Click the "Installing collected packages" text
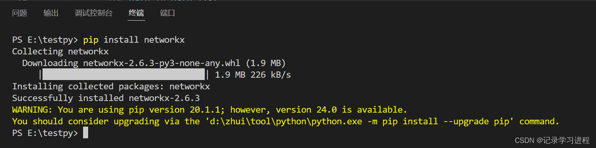The width and height of the screenshot is (596, 148). coord(88,86)
